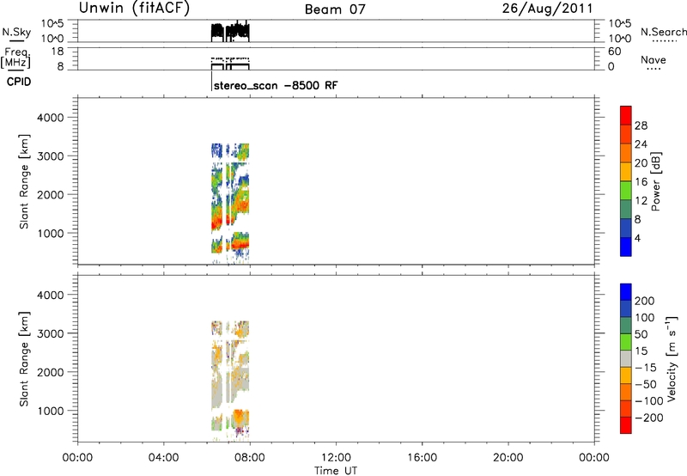
Task: Click the velocity data patch near 2000 km
Action: [230, 370]
